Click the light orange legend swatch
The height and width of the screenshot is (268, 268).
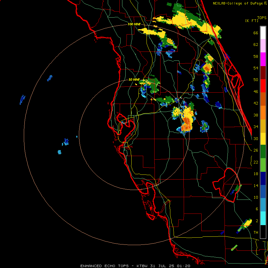[263, 113]
